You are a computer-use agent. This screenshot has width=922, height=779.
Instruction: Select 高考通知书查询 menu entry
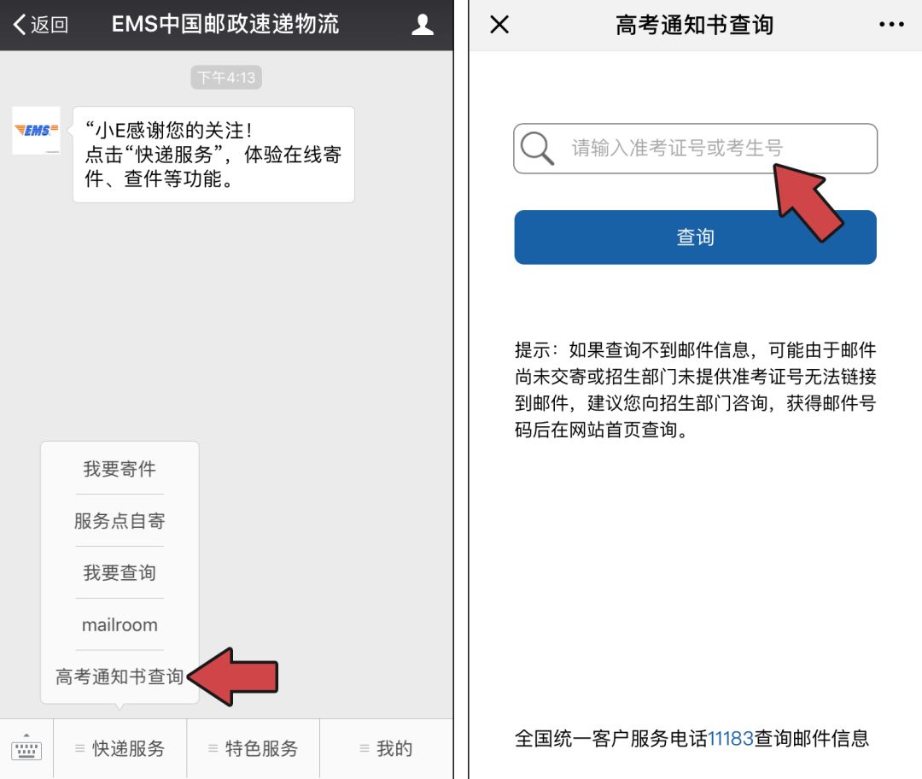pos(120,676)
